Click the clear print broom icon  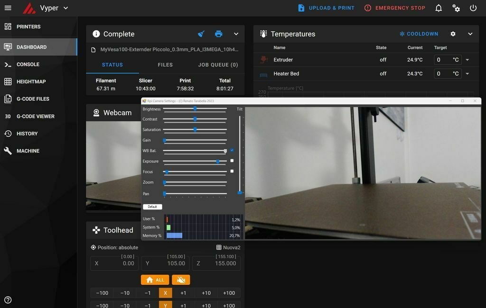click(201, 34)
